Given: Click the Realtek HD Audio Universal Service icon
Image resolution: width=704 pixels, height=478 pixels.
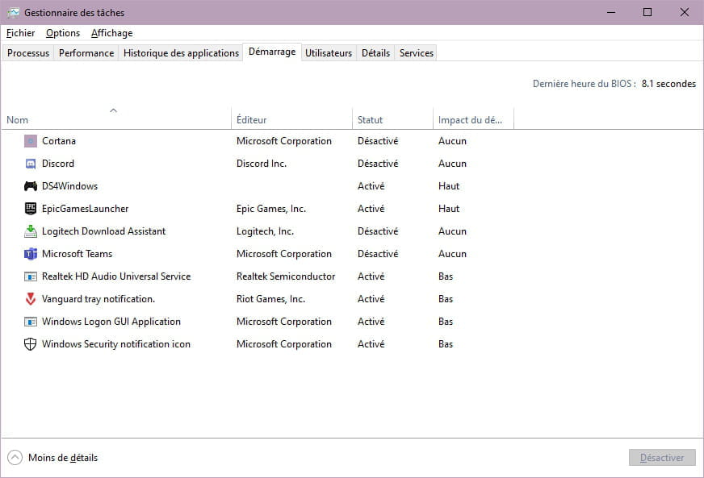Looking at the screenshot, I should [x=31, y=276].
